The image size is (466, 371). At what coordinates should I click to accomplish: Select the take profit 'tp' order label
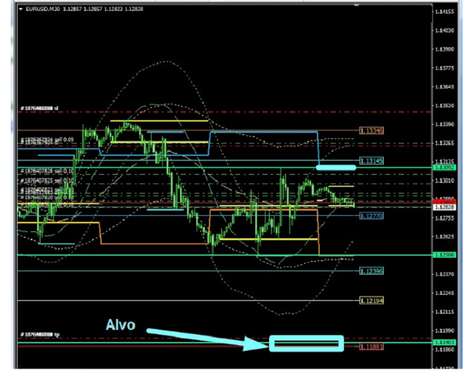39,335
